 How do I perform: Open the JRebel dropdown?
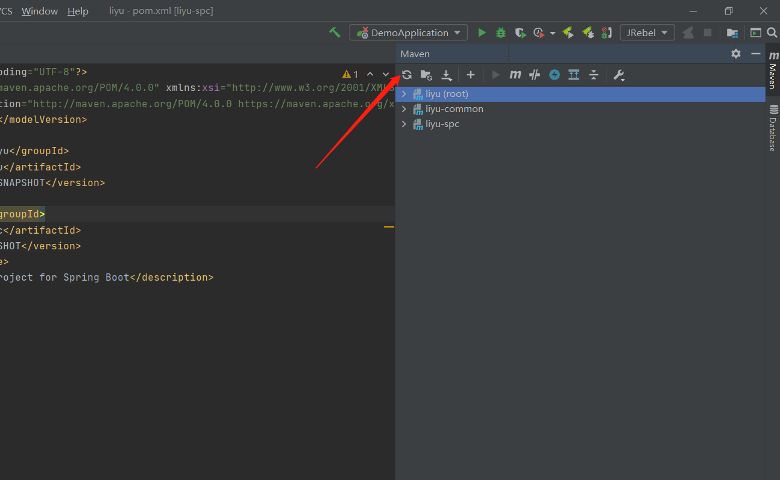coord(647,33)
